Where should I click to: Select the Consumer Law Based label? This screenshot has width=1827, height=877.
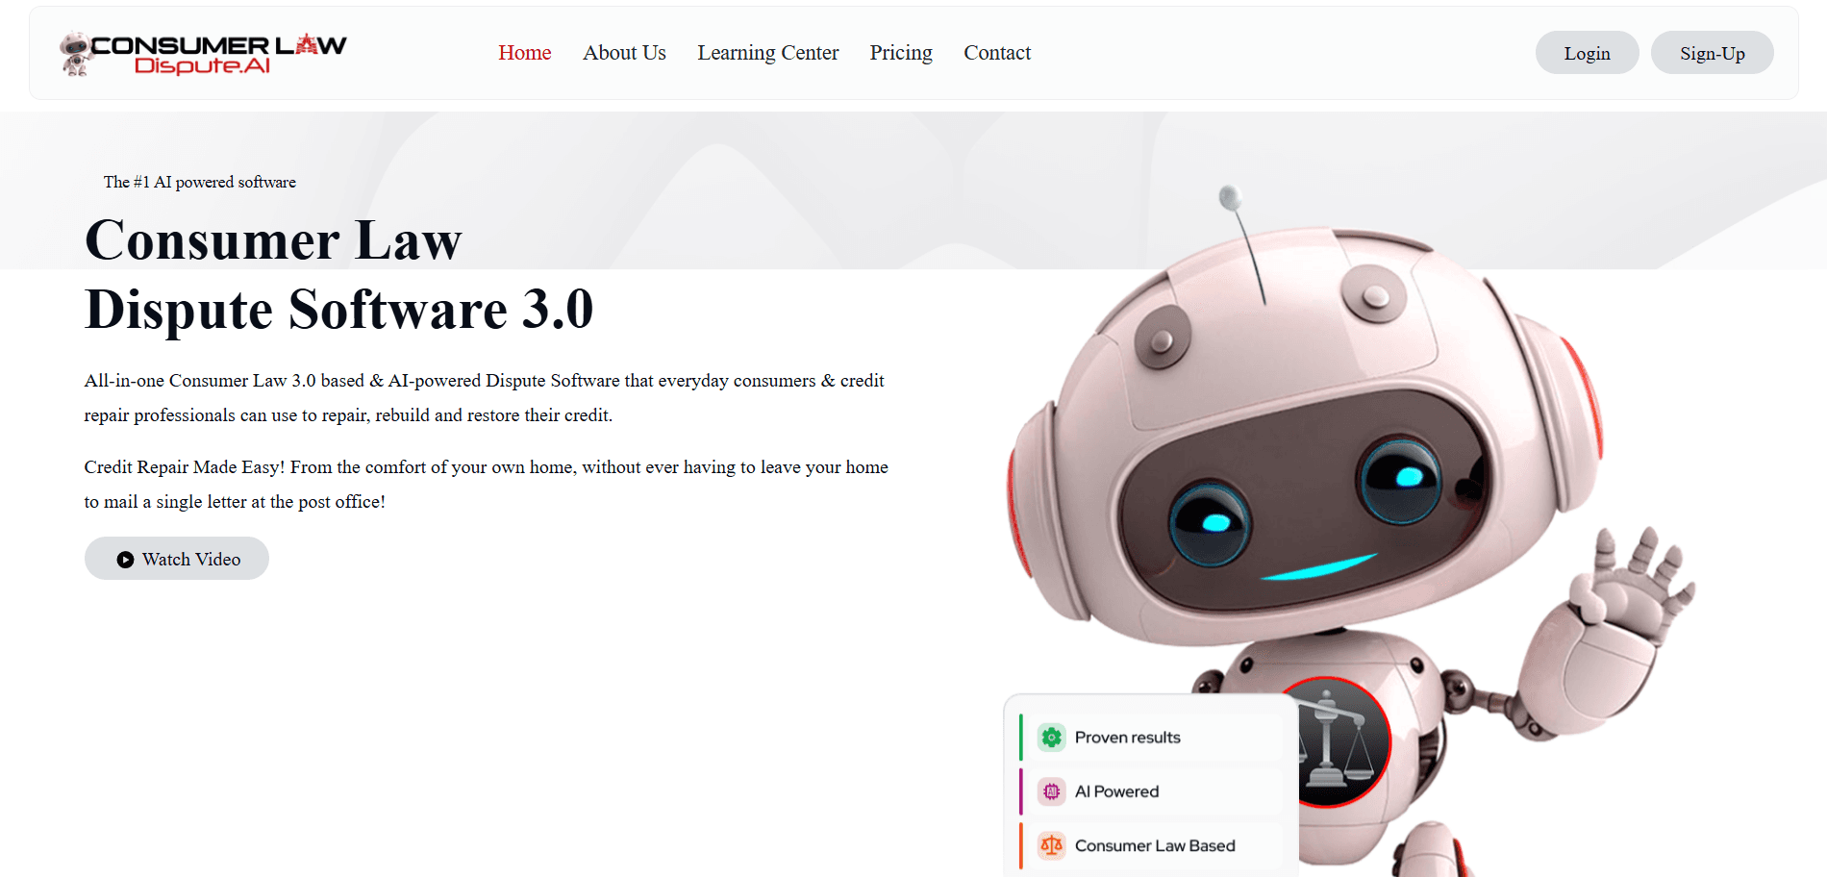(1155, 845)
